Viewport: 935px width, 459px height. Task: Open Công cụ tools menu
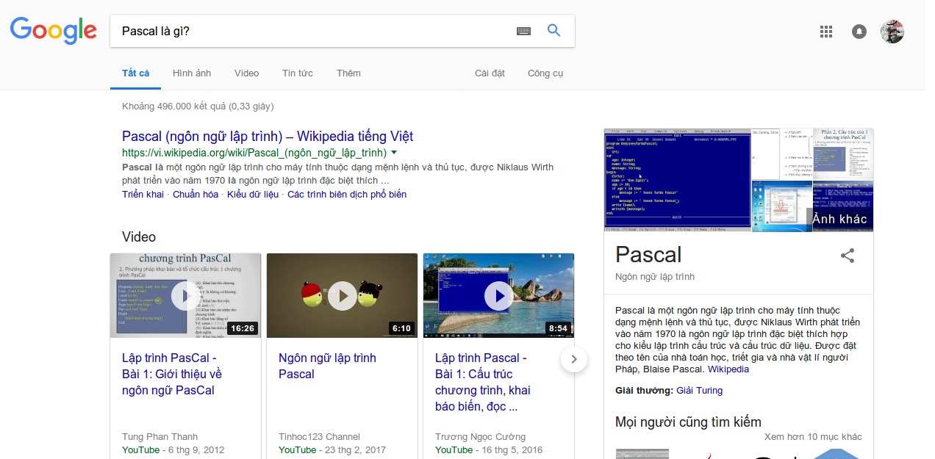pos(545,73)
